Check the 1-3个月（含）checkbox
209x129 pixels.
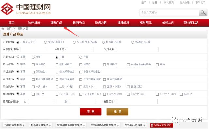coord(104,94)
